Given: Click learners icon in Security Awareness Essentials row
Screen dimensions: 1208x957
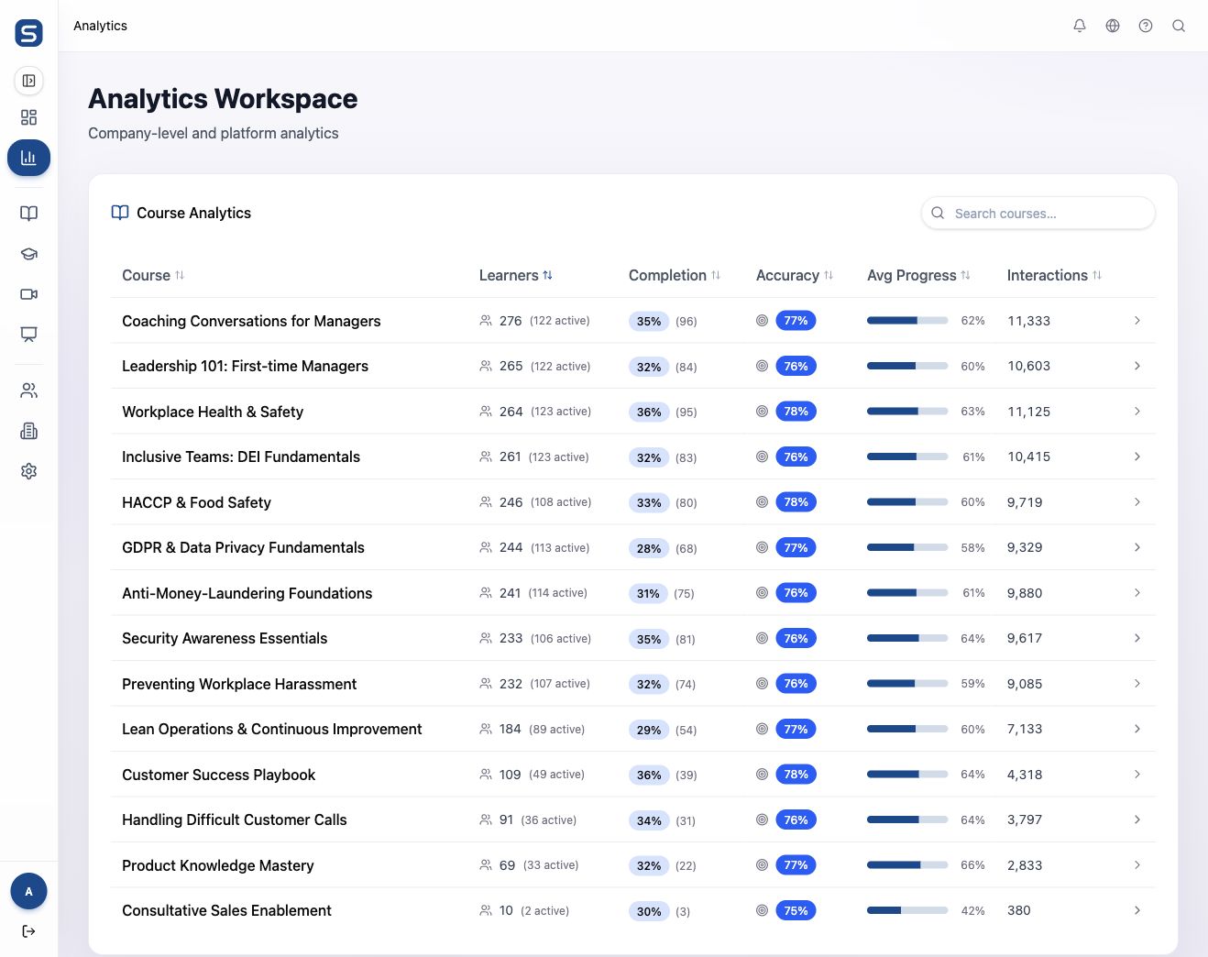Looking at the screenshot, I should [486, 638].
